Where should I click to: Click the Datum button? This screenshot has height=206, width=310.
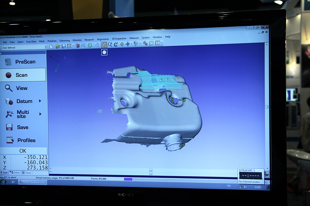coord(23,101)
